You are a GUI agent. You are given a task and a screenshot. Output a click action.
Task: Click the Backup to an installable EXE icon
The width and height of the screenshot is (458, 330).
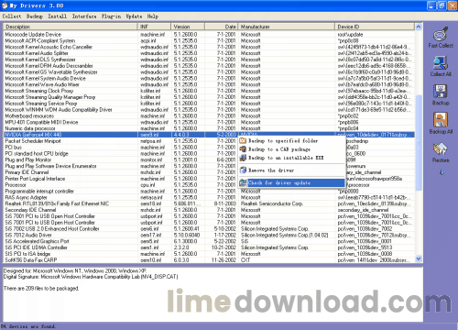coord(243,158)
